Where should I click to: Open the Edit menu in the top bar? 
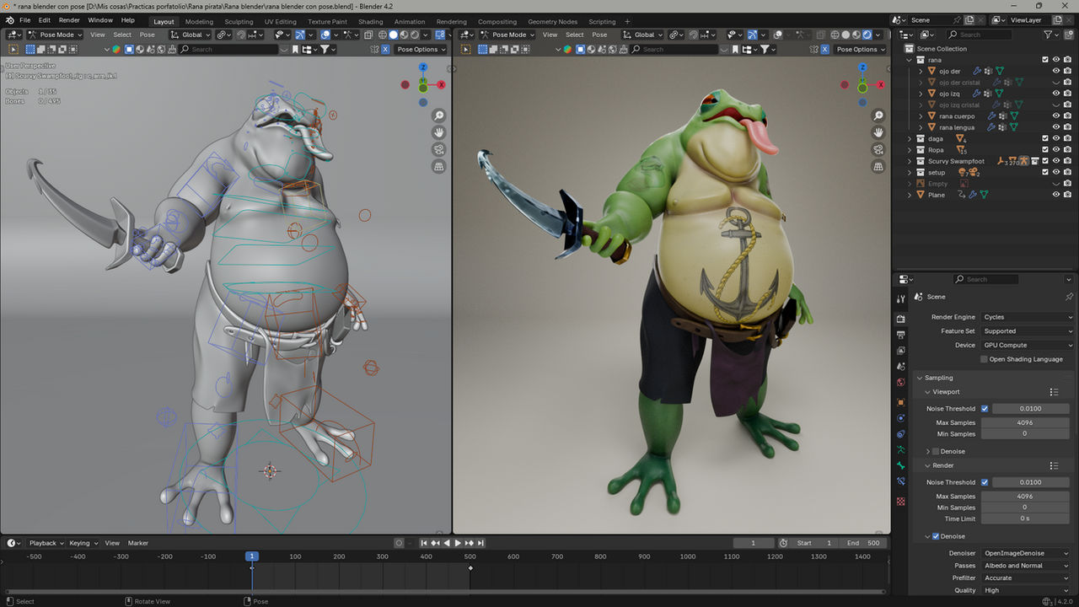coord(44,20)
